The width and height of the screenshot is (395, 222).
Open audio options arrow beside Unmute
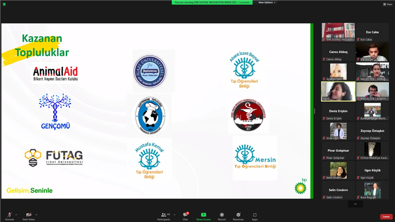coord(16,215)
